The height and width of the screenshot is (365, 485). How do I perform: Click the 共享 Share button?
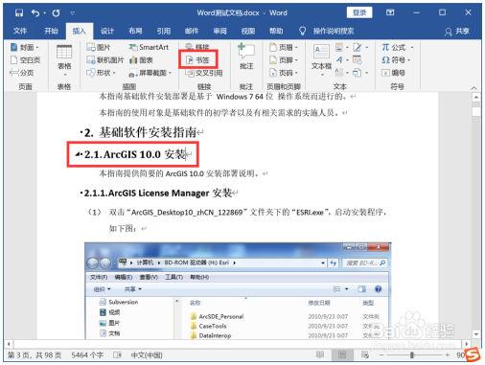pos(457,31)
